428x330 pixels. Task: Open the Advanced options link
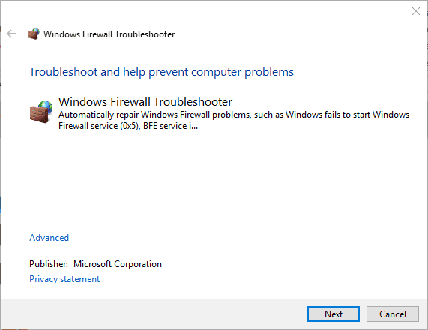click(49, 238)
